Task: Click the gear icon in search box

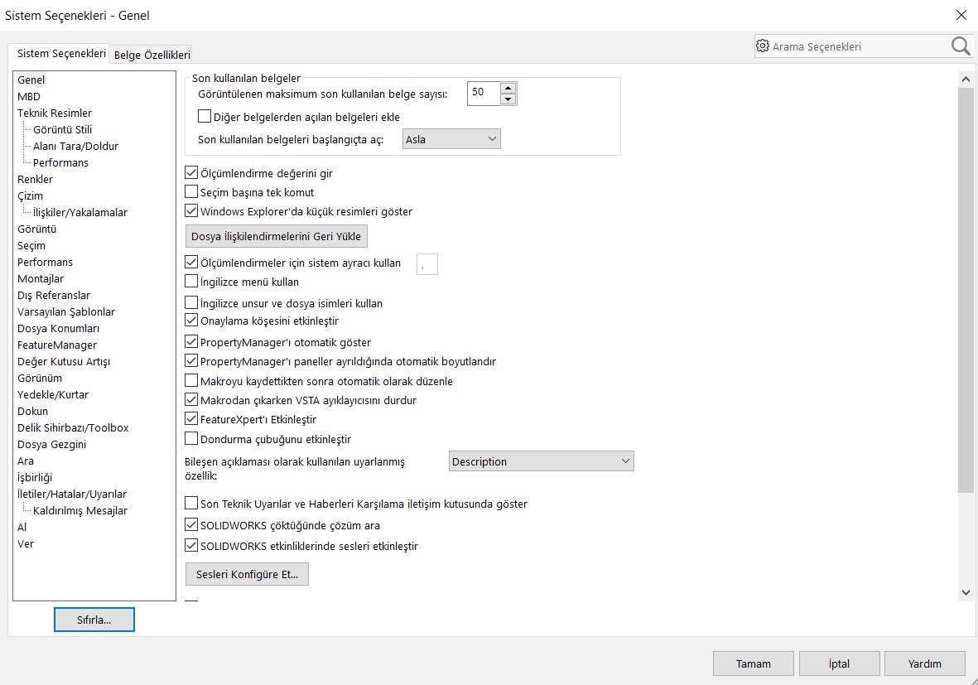Action: pos(762,46)
